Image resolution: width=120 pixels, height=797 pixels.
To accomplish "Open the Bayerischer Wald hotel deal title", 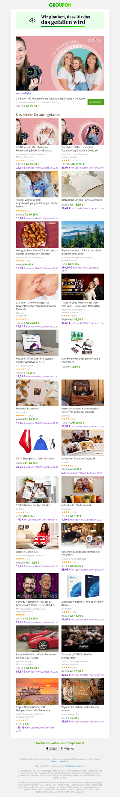I will coord(81,252).
